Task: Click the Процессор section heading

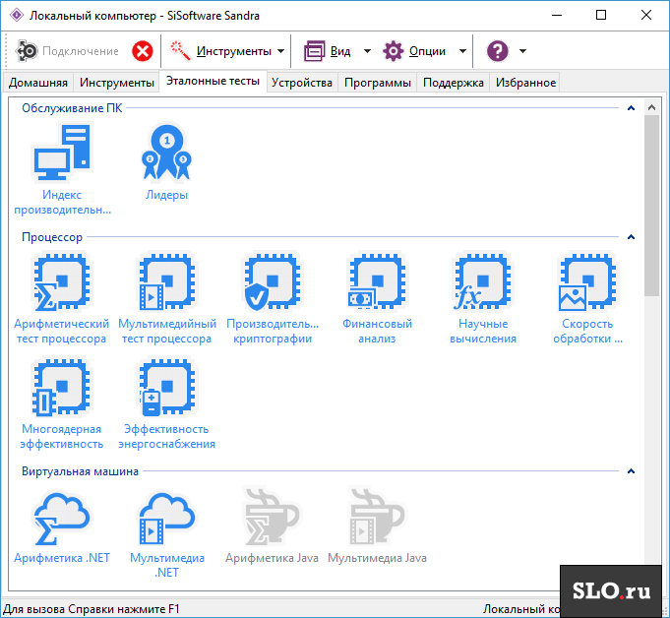Action: click(x=52, y=237)
